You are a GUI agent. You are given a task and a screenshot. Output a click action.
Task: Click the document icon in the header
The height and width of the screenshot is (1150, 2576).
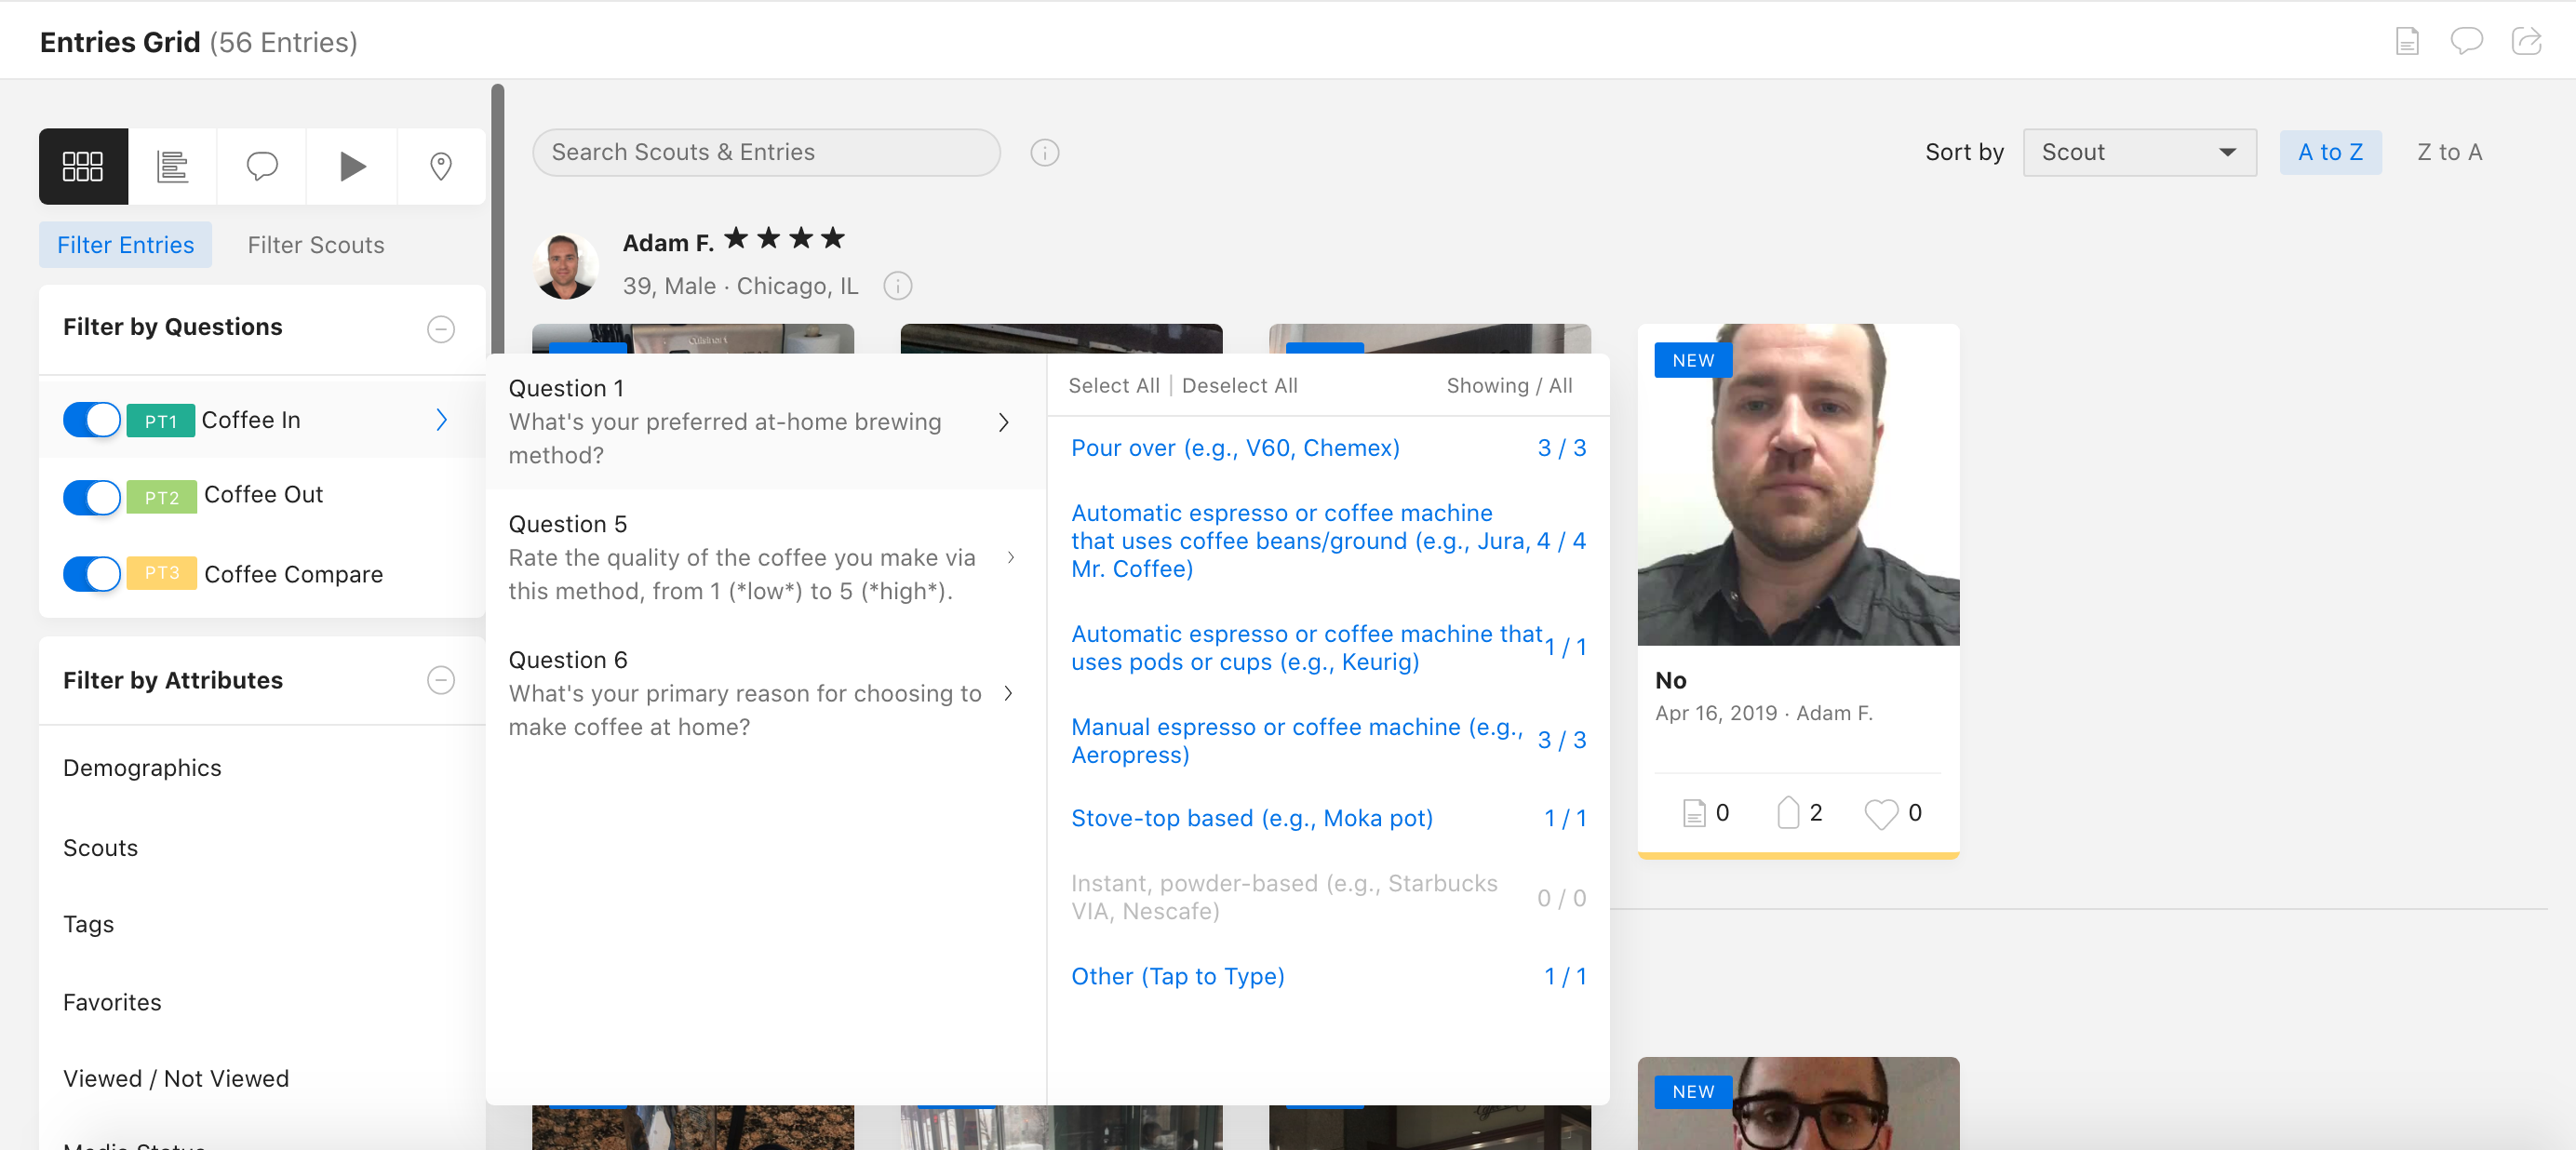click(2407, 41)
